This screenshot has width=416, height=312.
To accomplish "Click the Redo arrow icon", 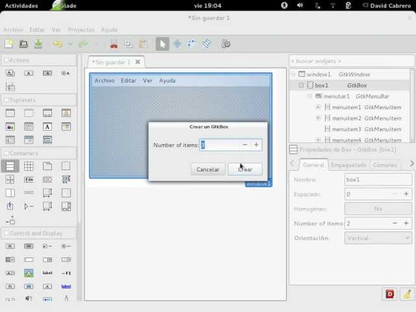I will (83, 44).
